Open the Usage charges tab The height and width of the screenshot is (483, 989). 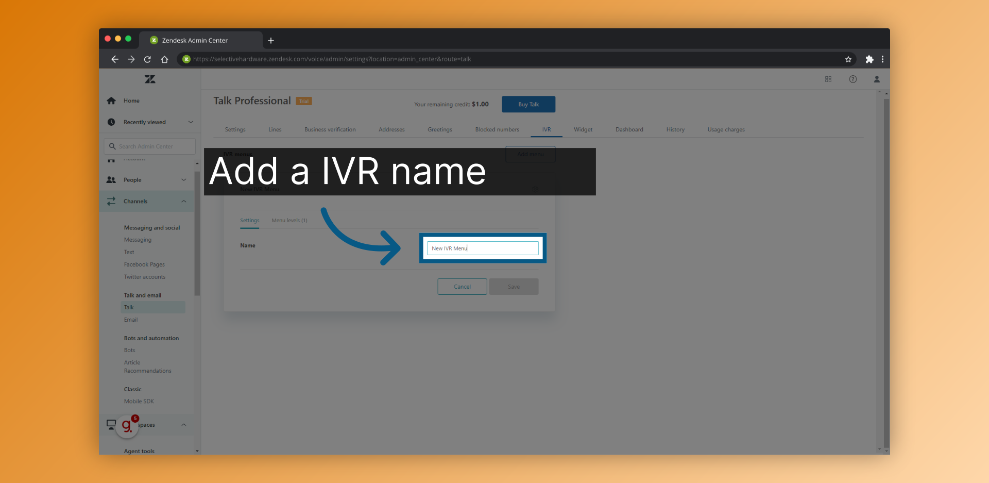(x=726, y=129)
